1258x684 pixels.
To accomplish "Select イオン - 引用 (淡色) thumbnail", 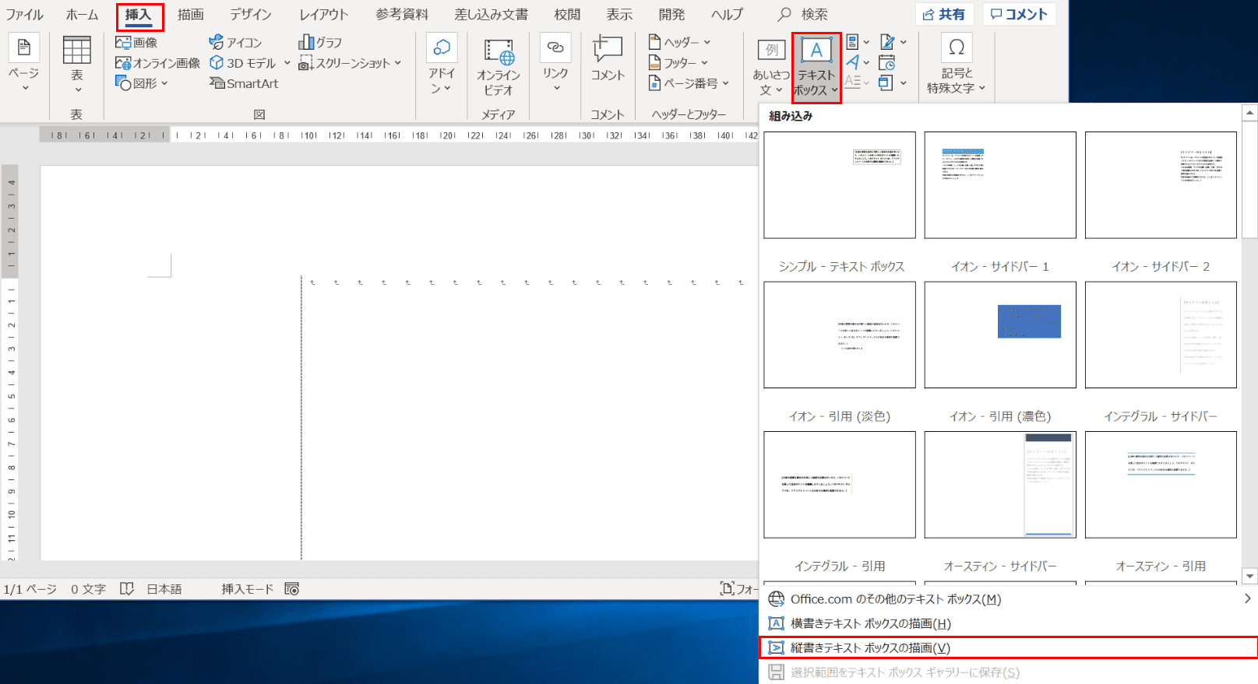I will 840,335.
